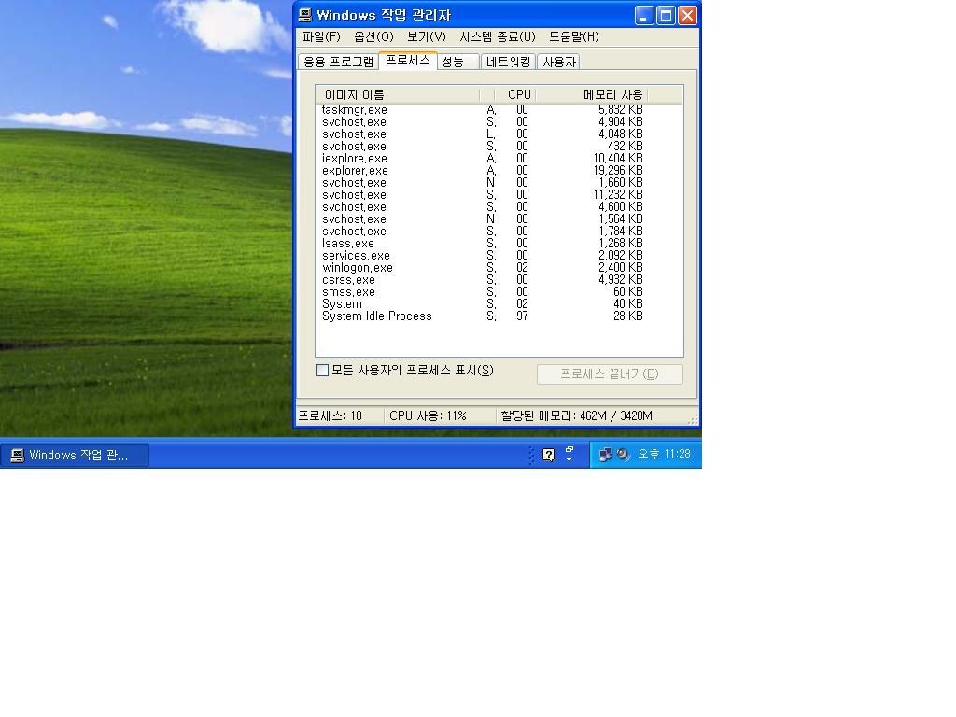956x717 pixels.
Task: Switch to the 네트워킹 tab
Action: pyautogui.click(x=508, y=62)
